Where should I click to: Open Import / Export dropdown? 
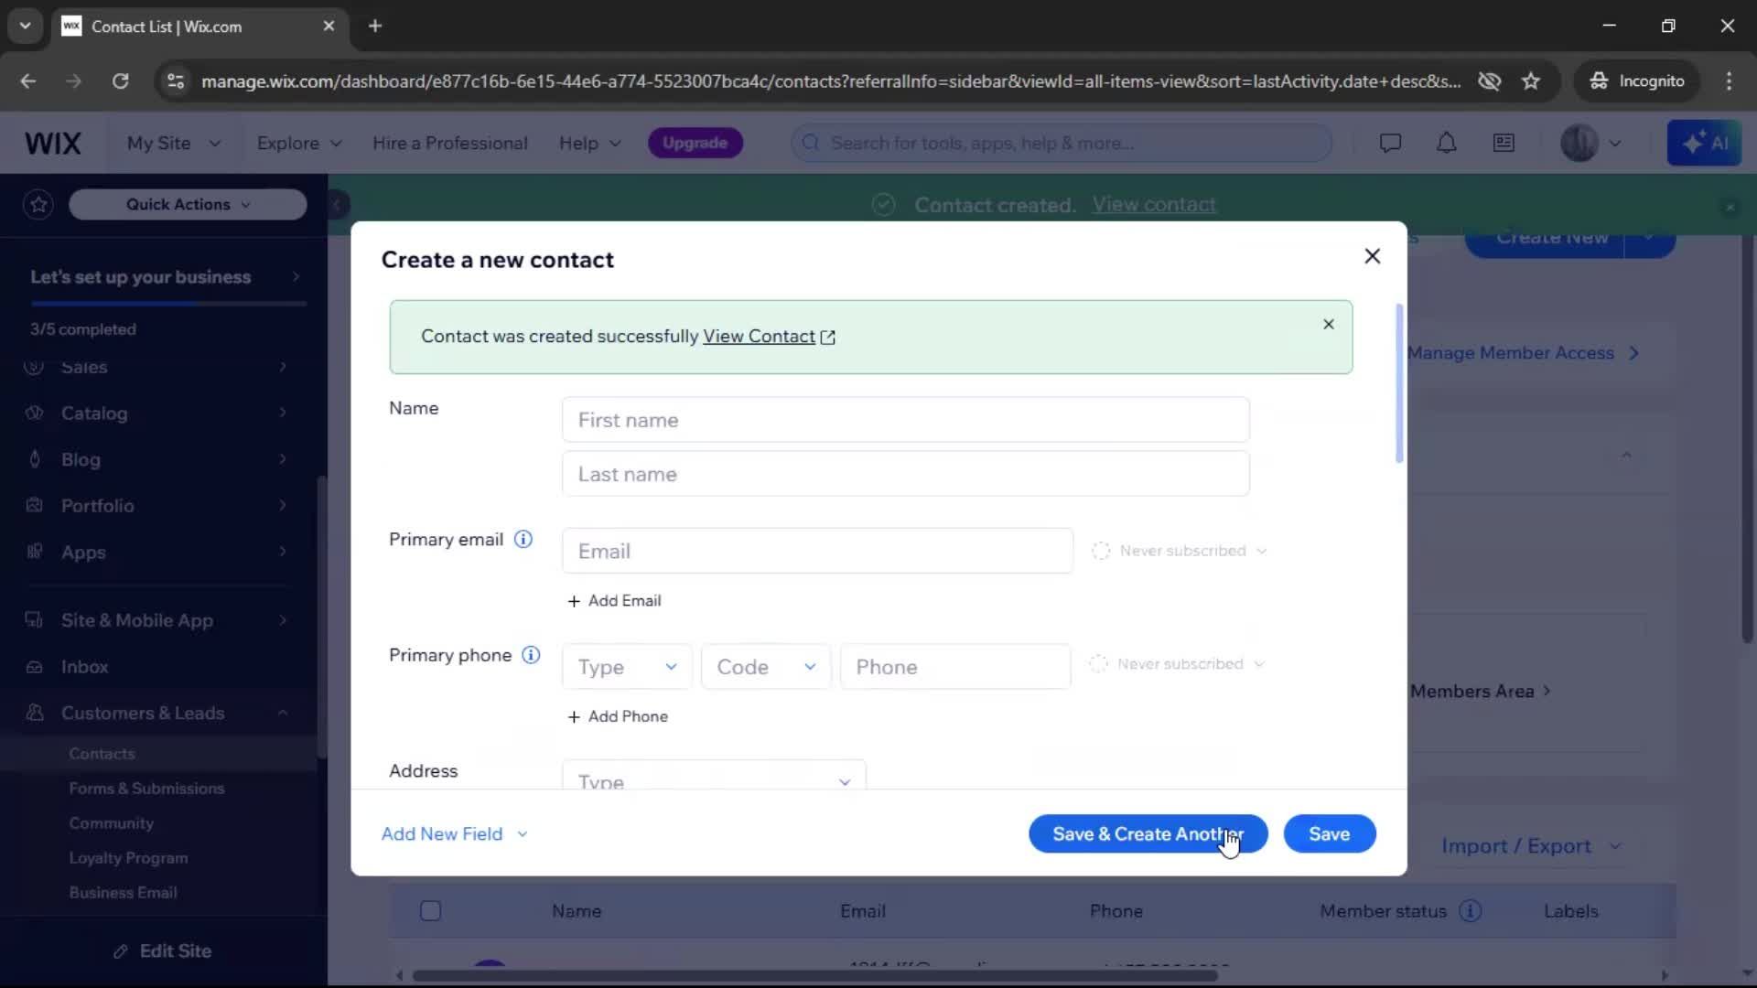[1531, 846]
